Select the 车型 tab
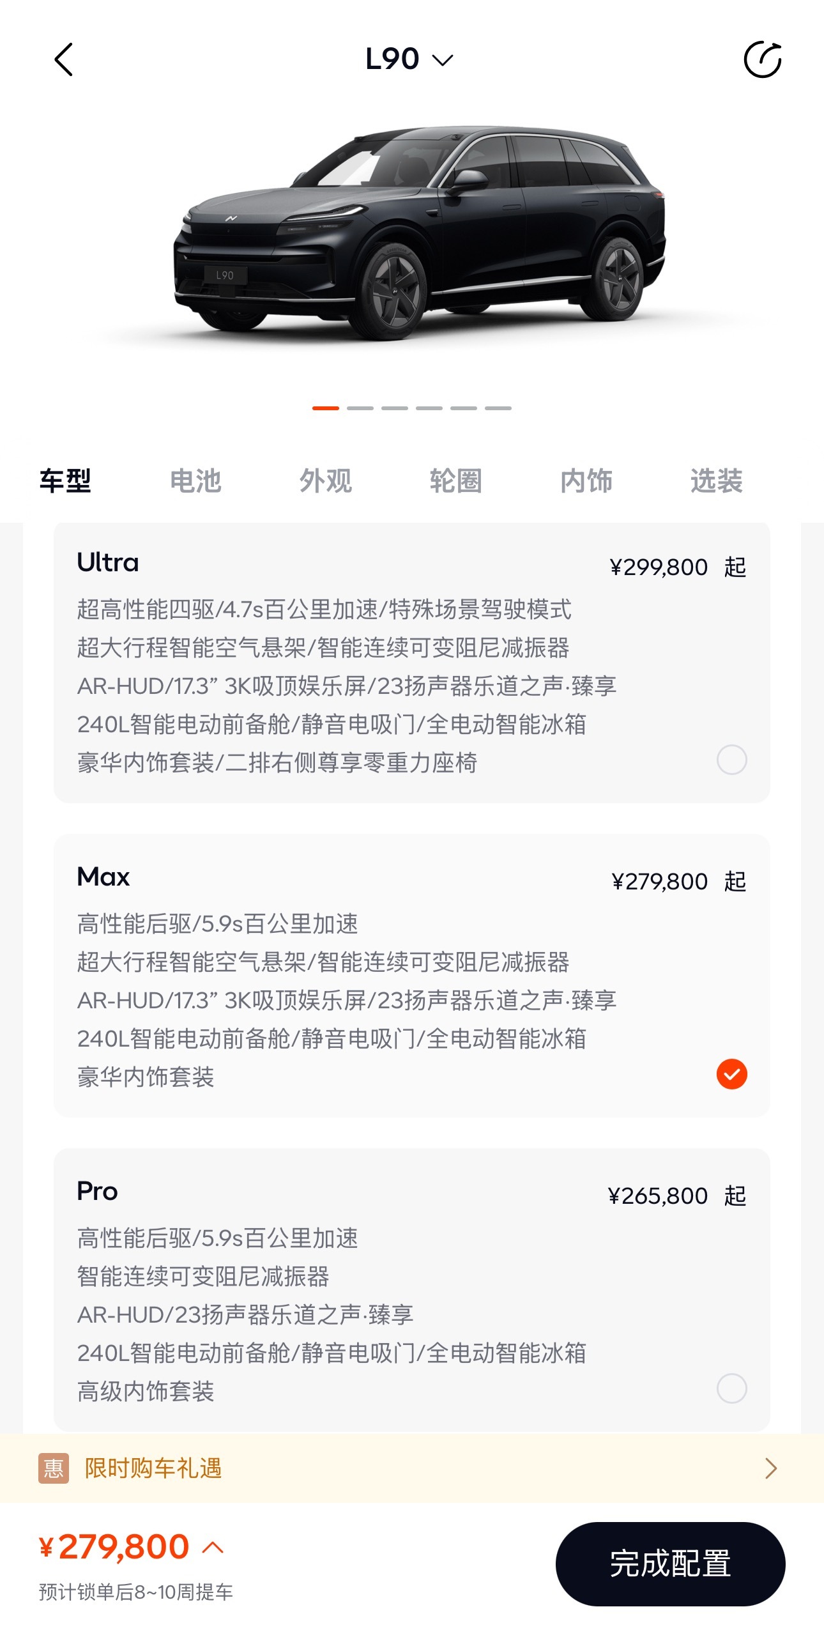 pyautogui.click(x=65, y=481)
